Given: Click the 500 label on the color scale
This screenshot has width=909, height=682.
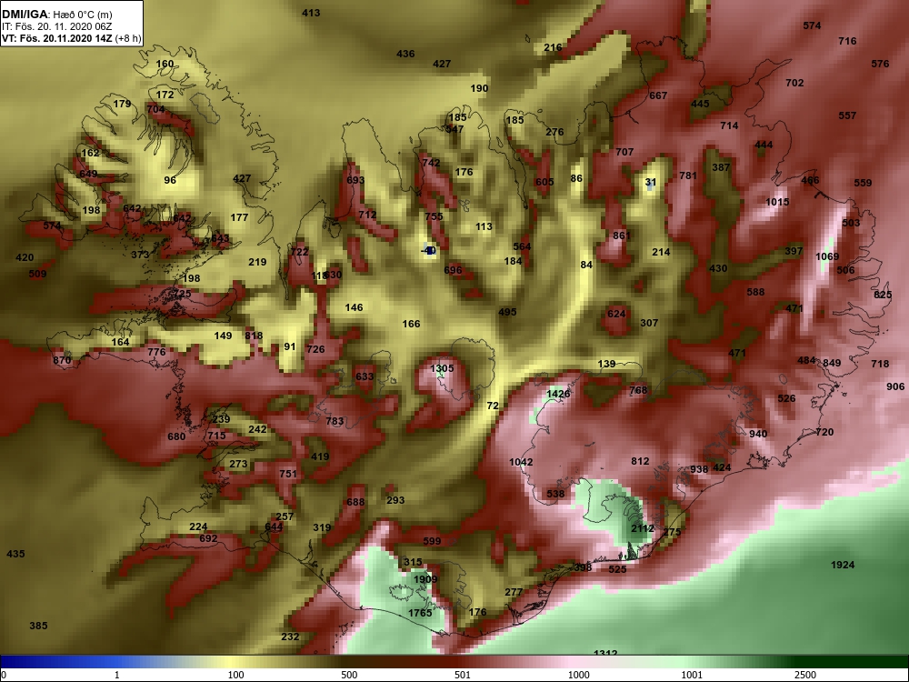Looking at the screenshot, I should coord(349,675).
